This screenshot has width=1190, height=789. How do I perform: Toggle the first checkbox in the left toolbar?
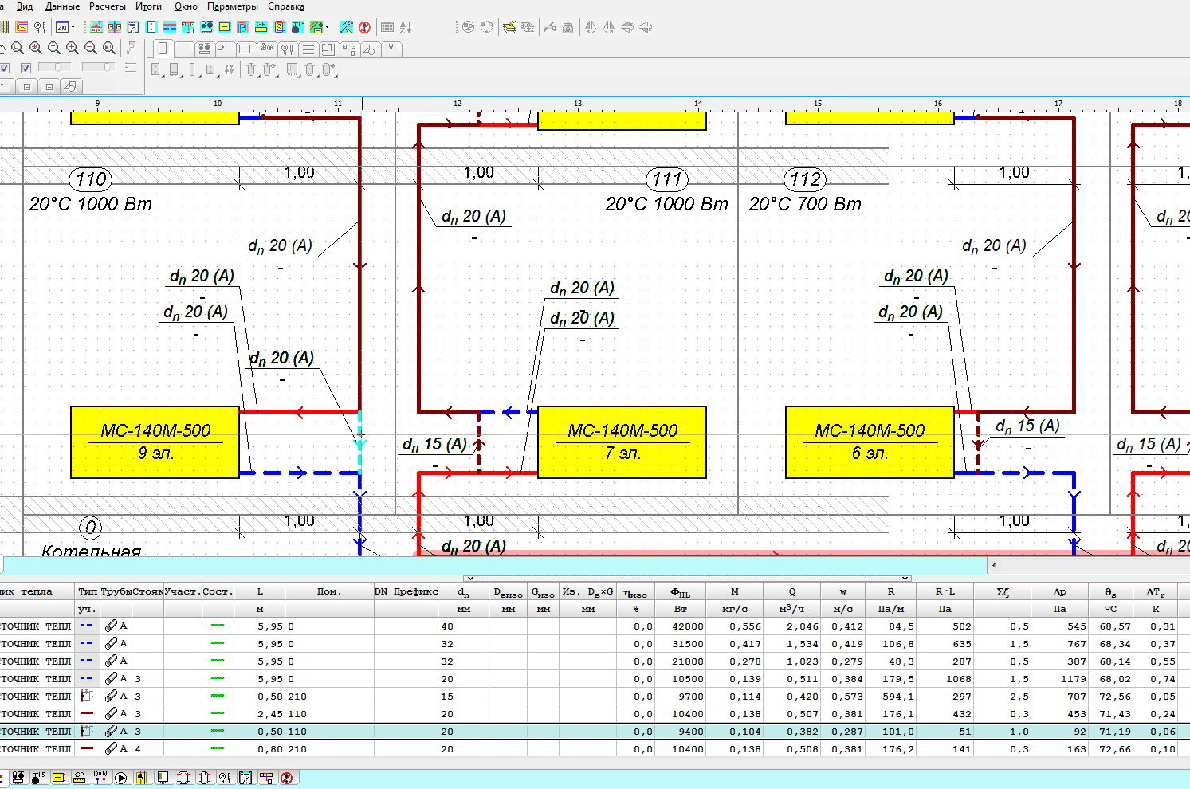point(4,69)
